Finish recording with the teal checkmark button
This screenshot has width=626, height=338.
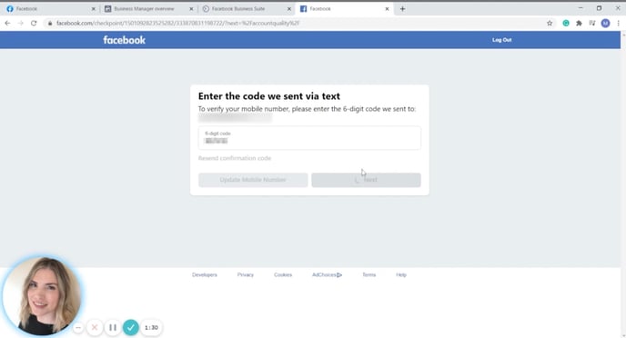click(x=130, y=328)
